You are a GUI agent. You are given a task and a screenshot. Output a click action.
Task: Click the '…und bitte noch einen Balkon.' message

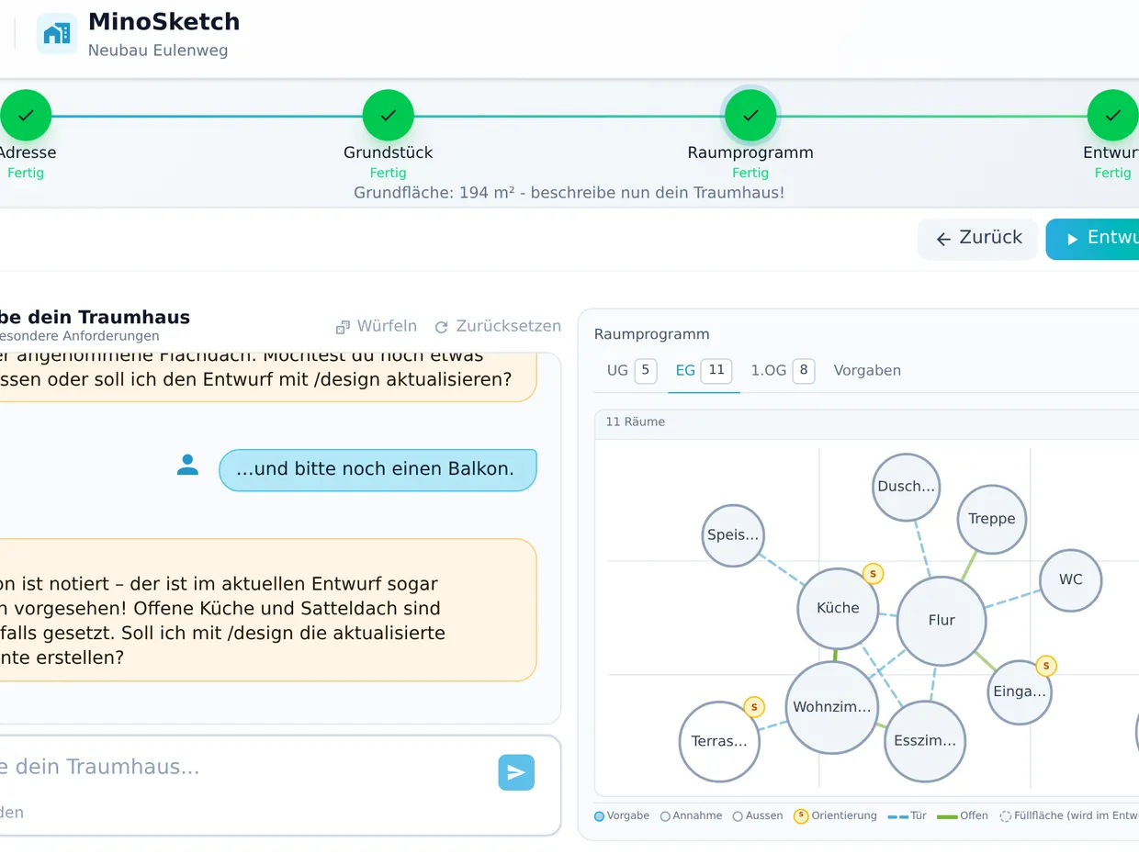pos(378,469)
